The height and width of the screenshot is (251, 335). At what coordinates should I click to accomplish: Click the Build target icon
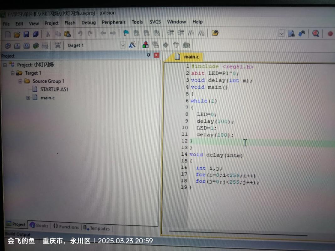[x=17, y=46]
